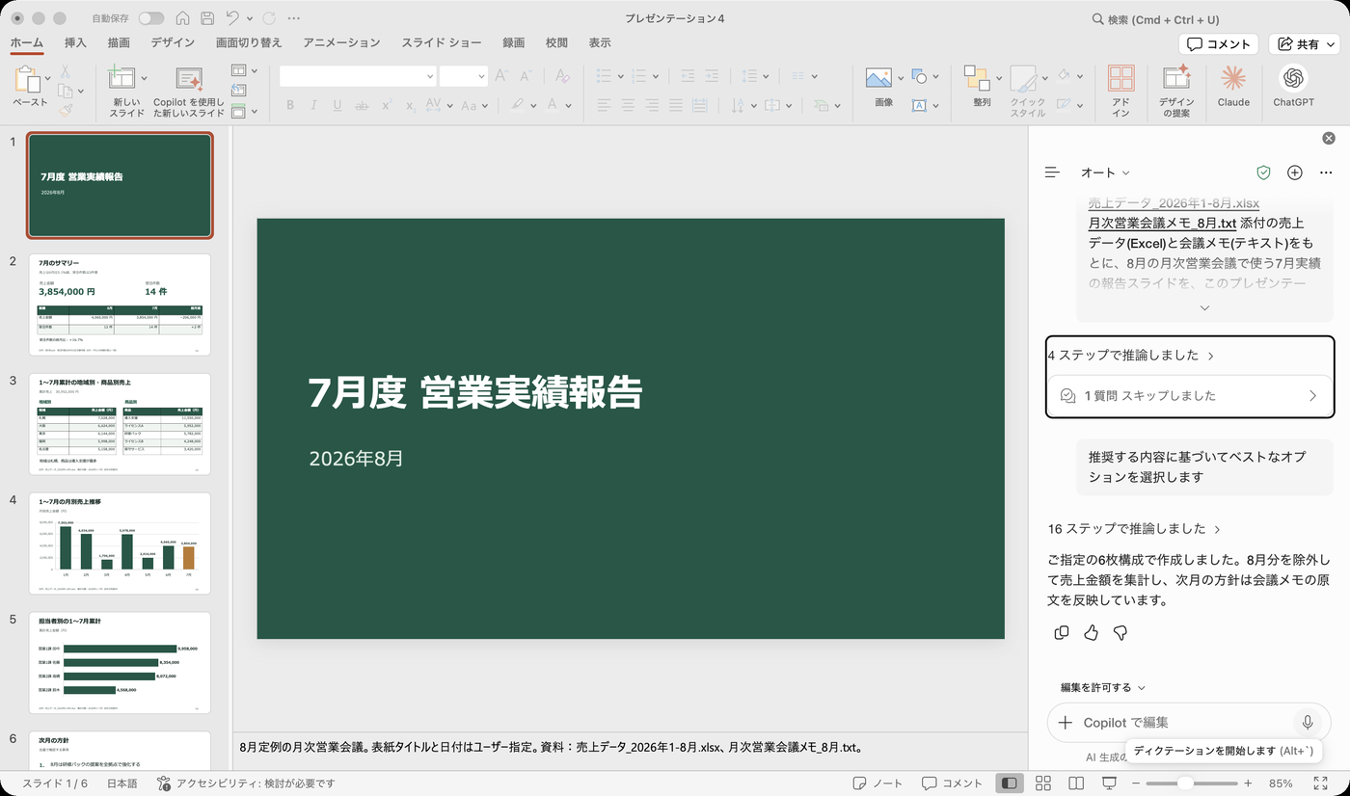
Task: Open the 共有 share dropdown
Action: coord(1305,44)
